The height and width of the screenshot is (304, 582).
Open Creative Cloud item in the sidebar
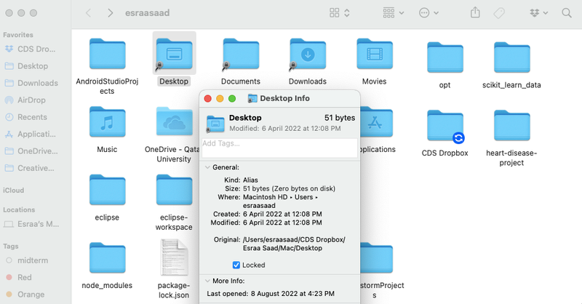coord(31,169)
